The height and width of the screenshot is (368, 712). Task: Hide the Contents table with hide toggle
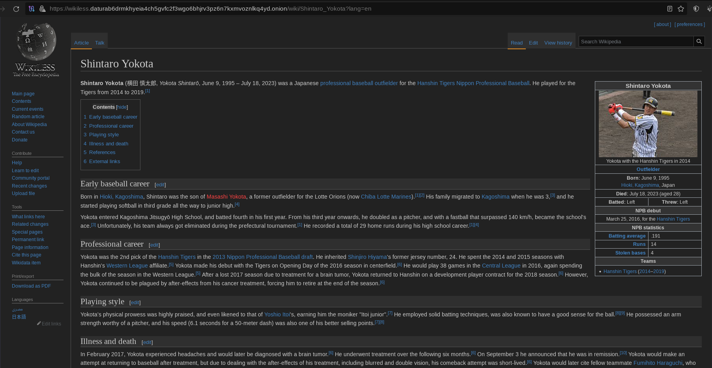coord(122,107)
